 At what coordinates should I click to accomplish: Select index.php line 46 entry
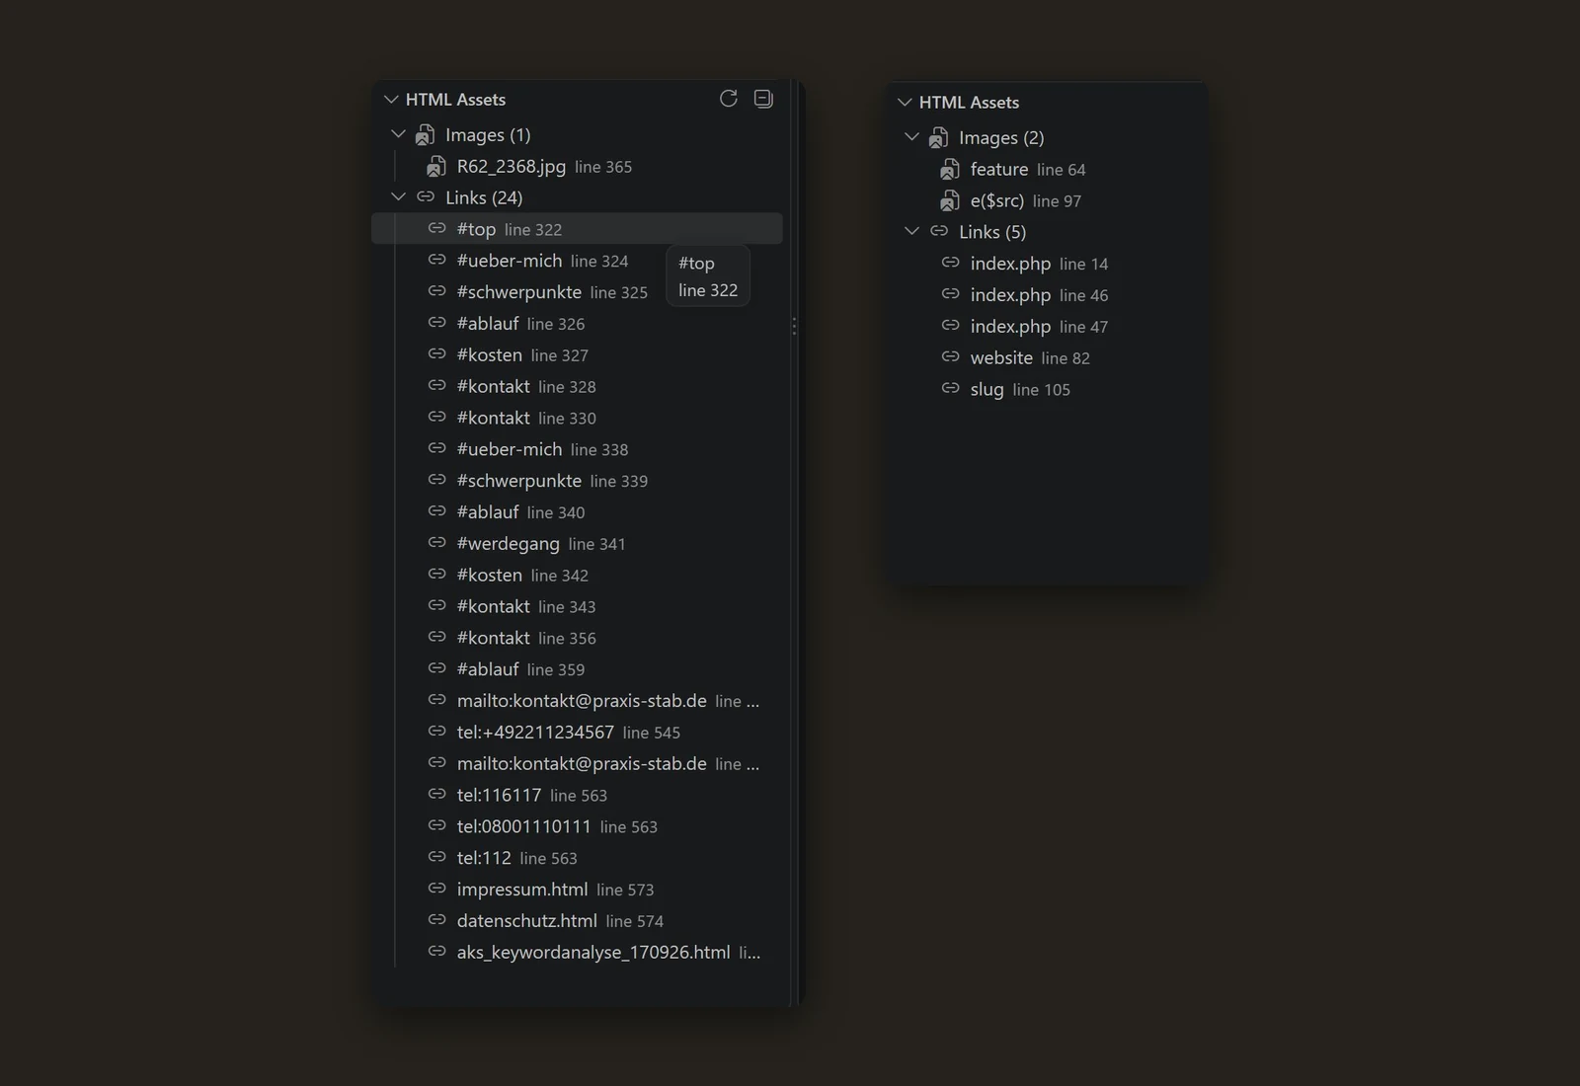[x=1047, y=295]
